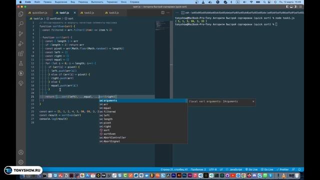Select the arguments suggestion
This screenshot has height=180, width=320.
coord(143,100)
